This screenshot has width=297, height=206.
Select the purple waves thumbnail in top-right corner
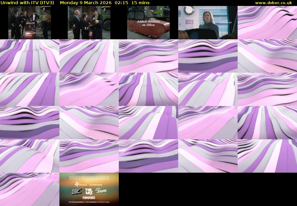click(x=267, y=23)
